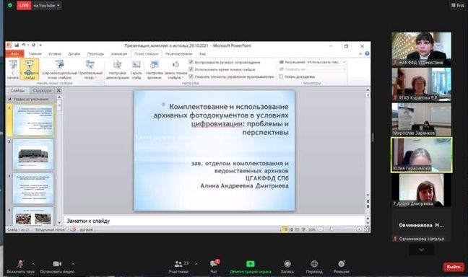Switch to the Structure tab in slide pane
The width and height of the screenshot is (468, 277).
43,90
